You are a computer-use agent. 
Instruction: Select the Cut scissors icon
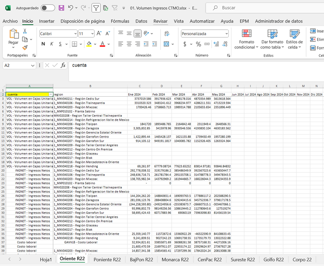pos(25,31)
